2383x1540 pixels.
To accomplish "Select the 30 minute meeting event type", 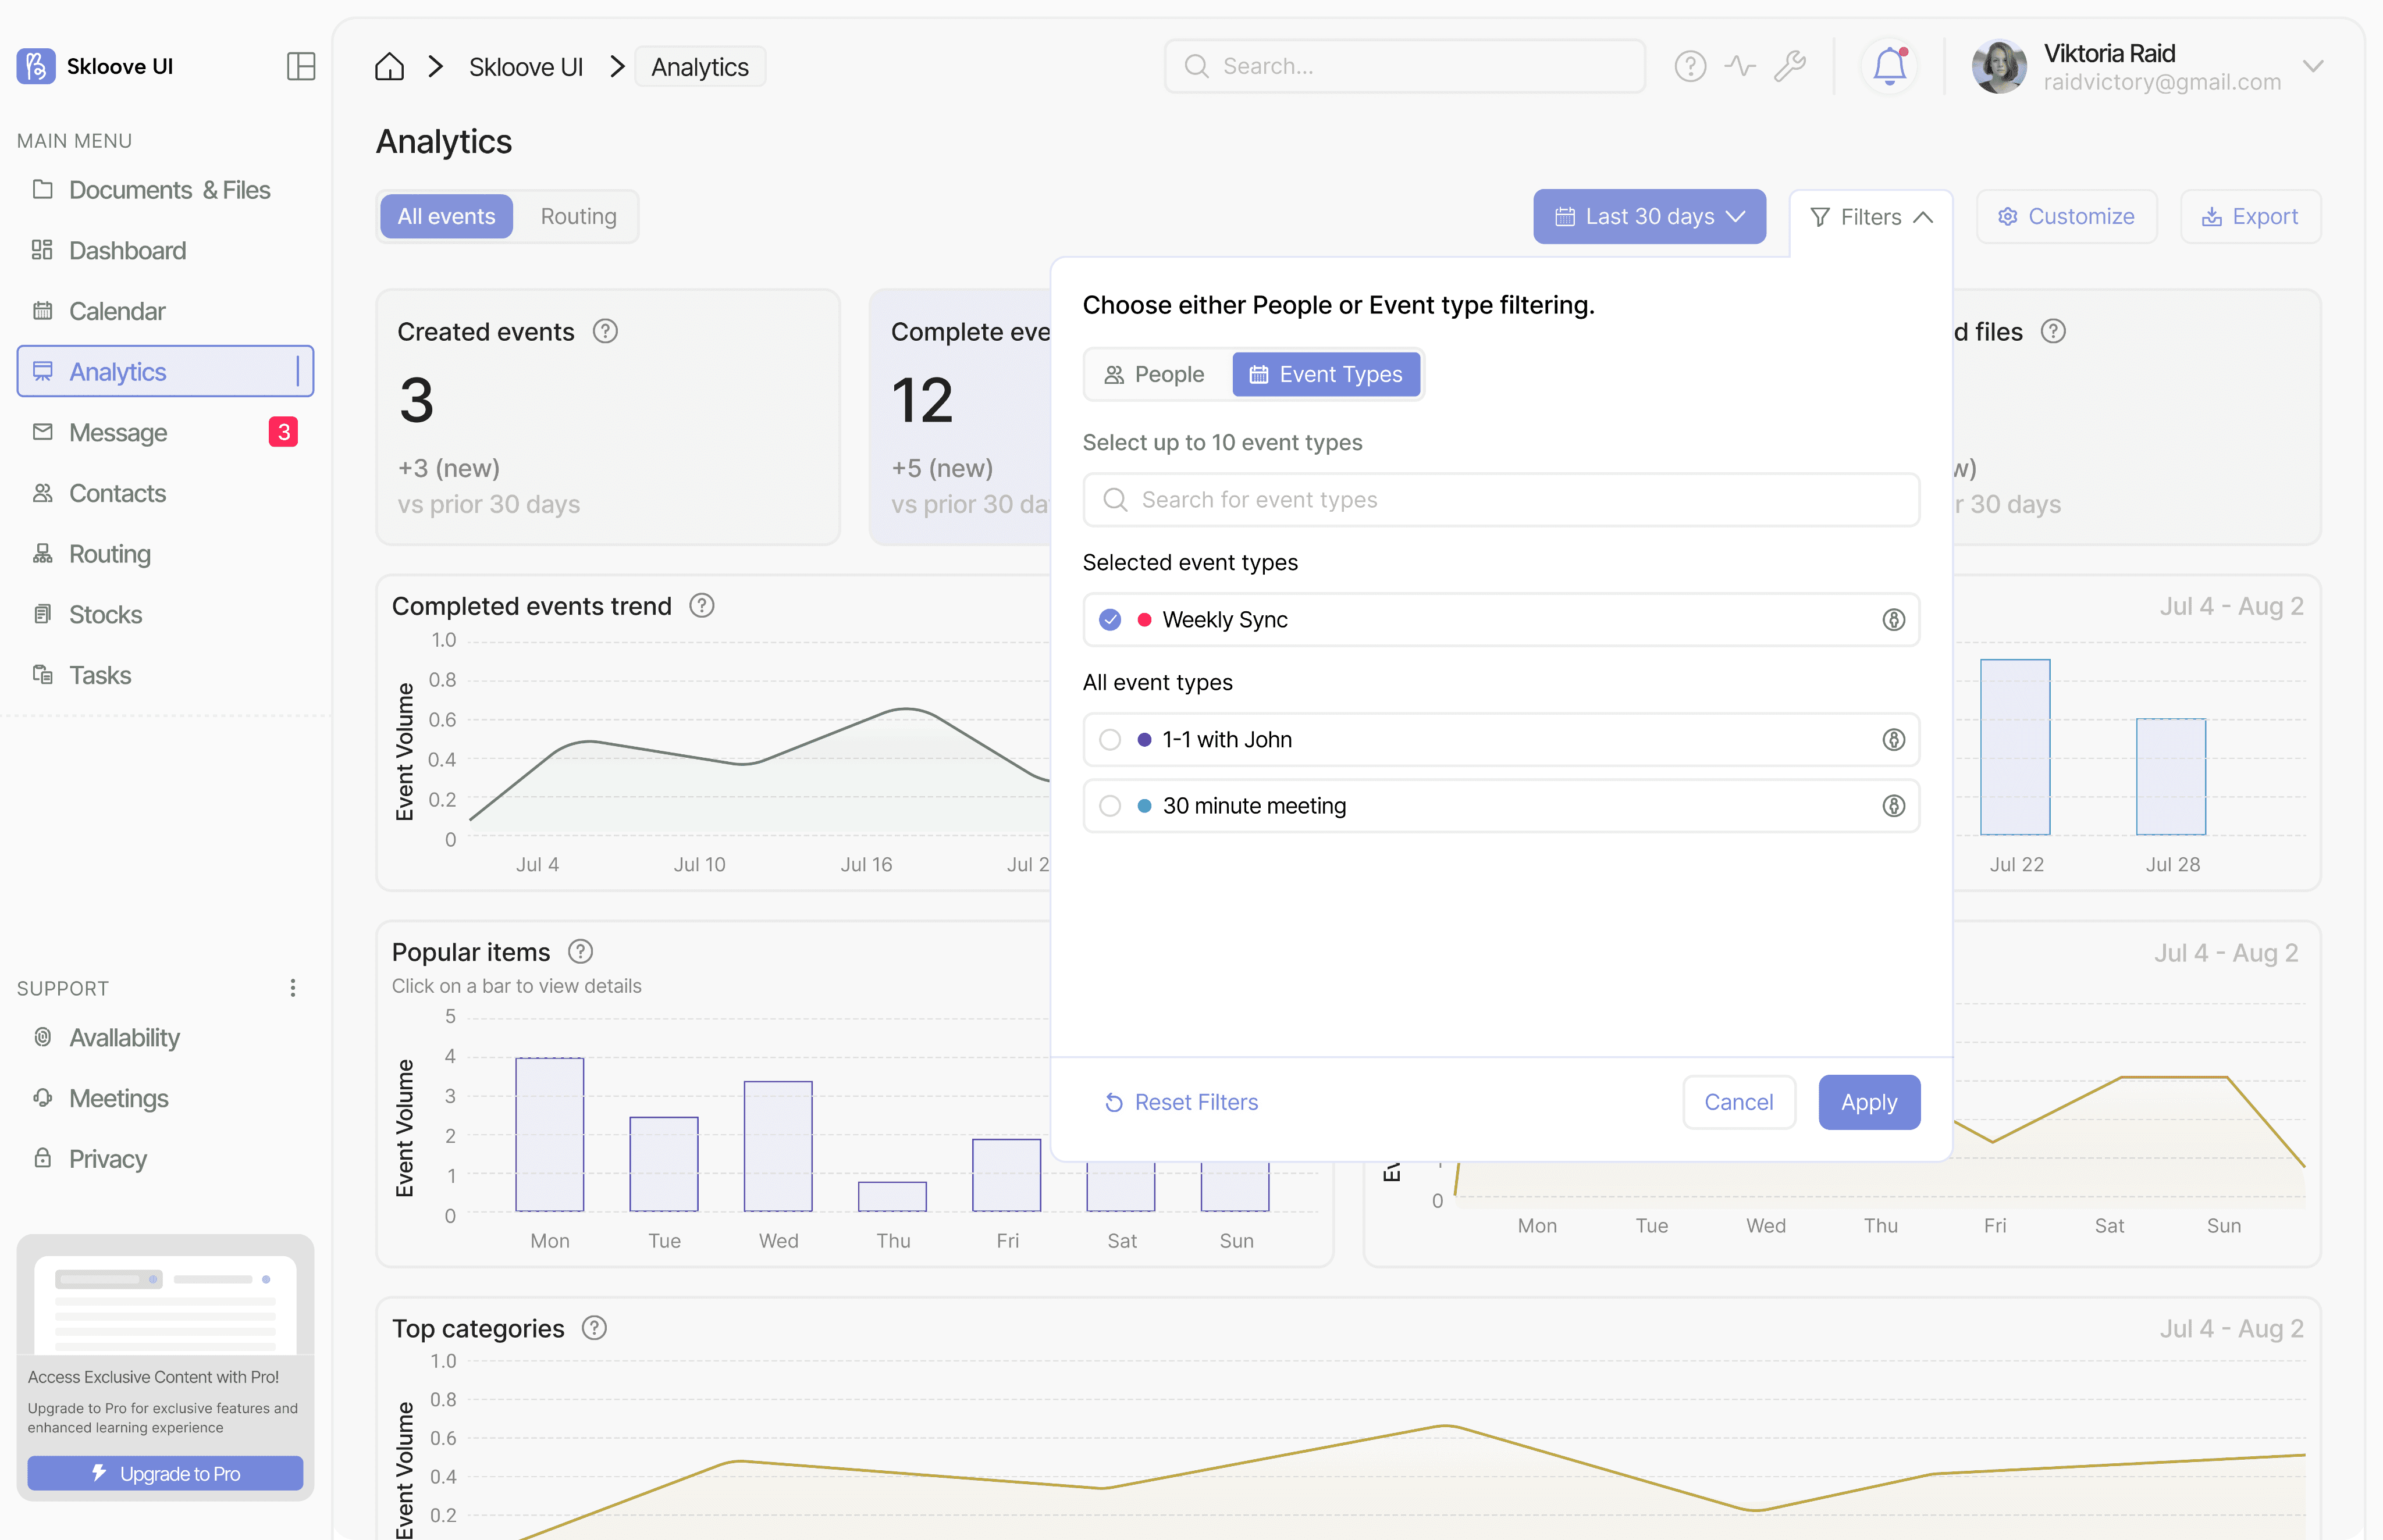I will pyautogui.click(x=1109, y=806).
